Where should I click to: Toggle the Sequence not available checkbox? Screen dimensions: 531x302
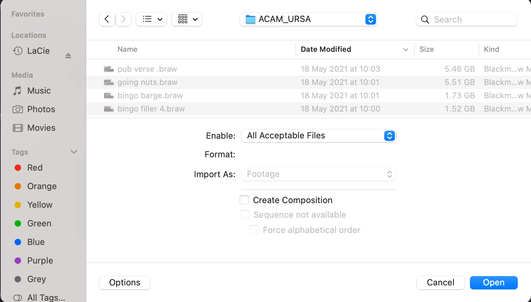pyautogui.click(x=245, y=215)
